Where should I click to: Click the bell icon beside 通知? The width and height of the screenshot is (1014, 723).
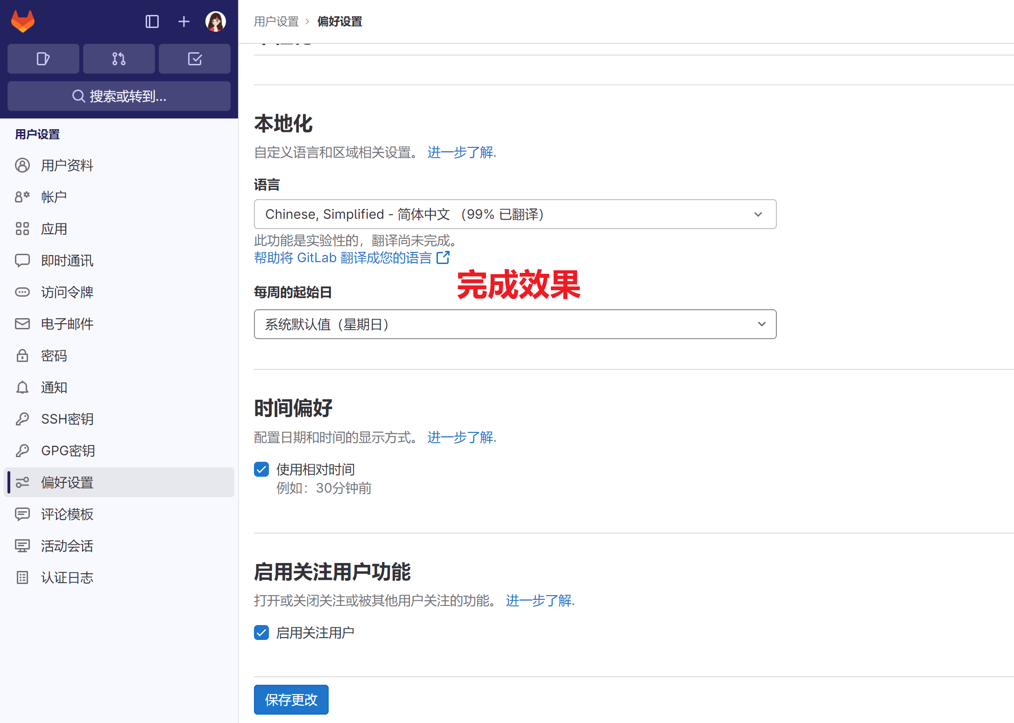pyautogui.click(x=22, y=387)
